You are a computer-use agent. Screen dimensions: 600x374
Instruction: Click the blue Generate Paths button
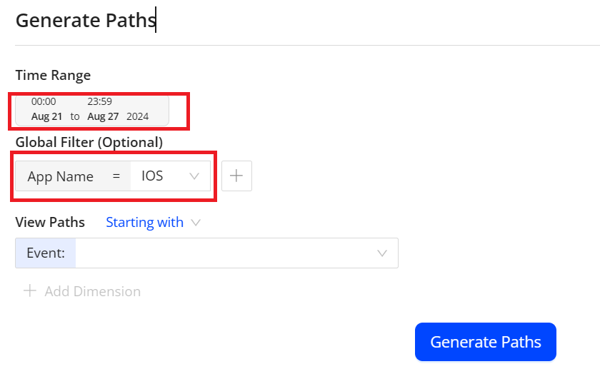point(485,342)
